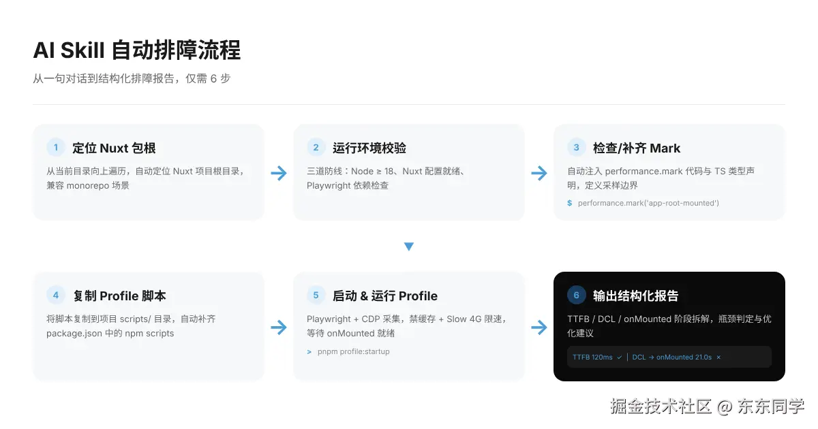The height and width of the screenshot is (429, 818).
Task: Click the card title "检查/补齐 Mark"
Action: pyautogui.click(x=637, y=148)
